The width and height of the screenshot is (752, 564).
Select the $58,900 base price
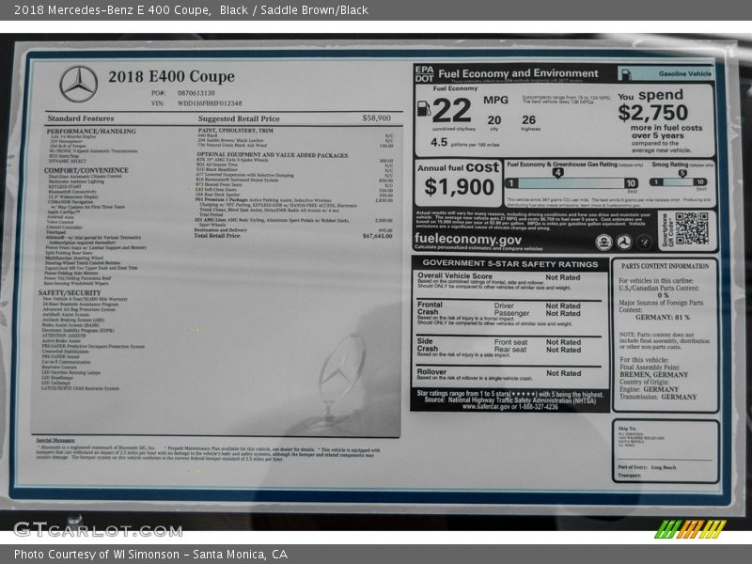pyautogui.click(x=377, y=118)
